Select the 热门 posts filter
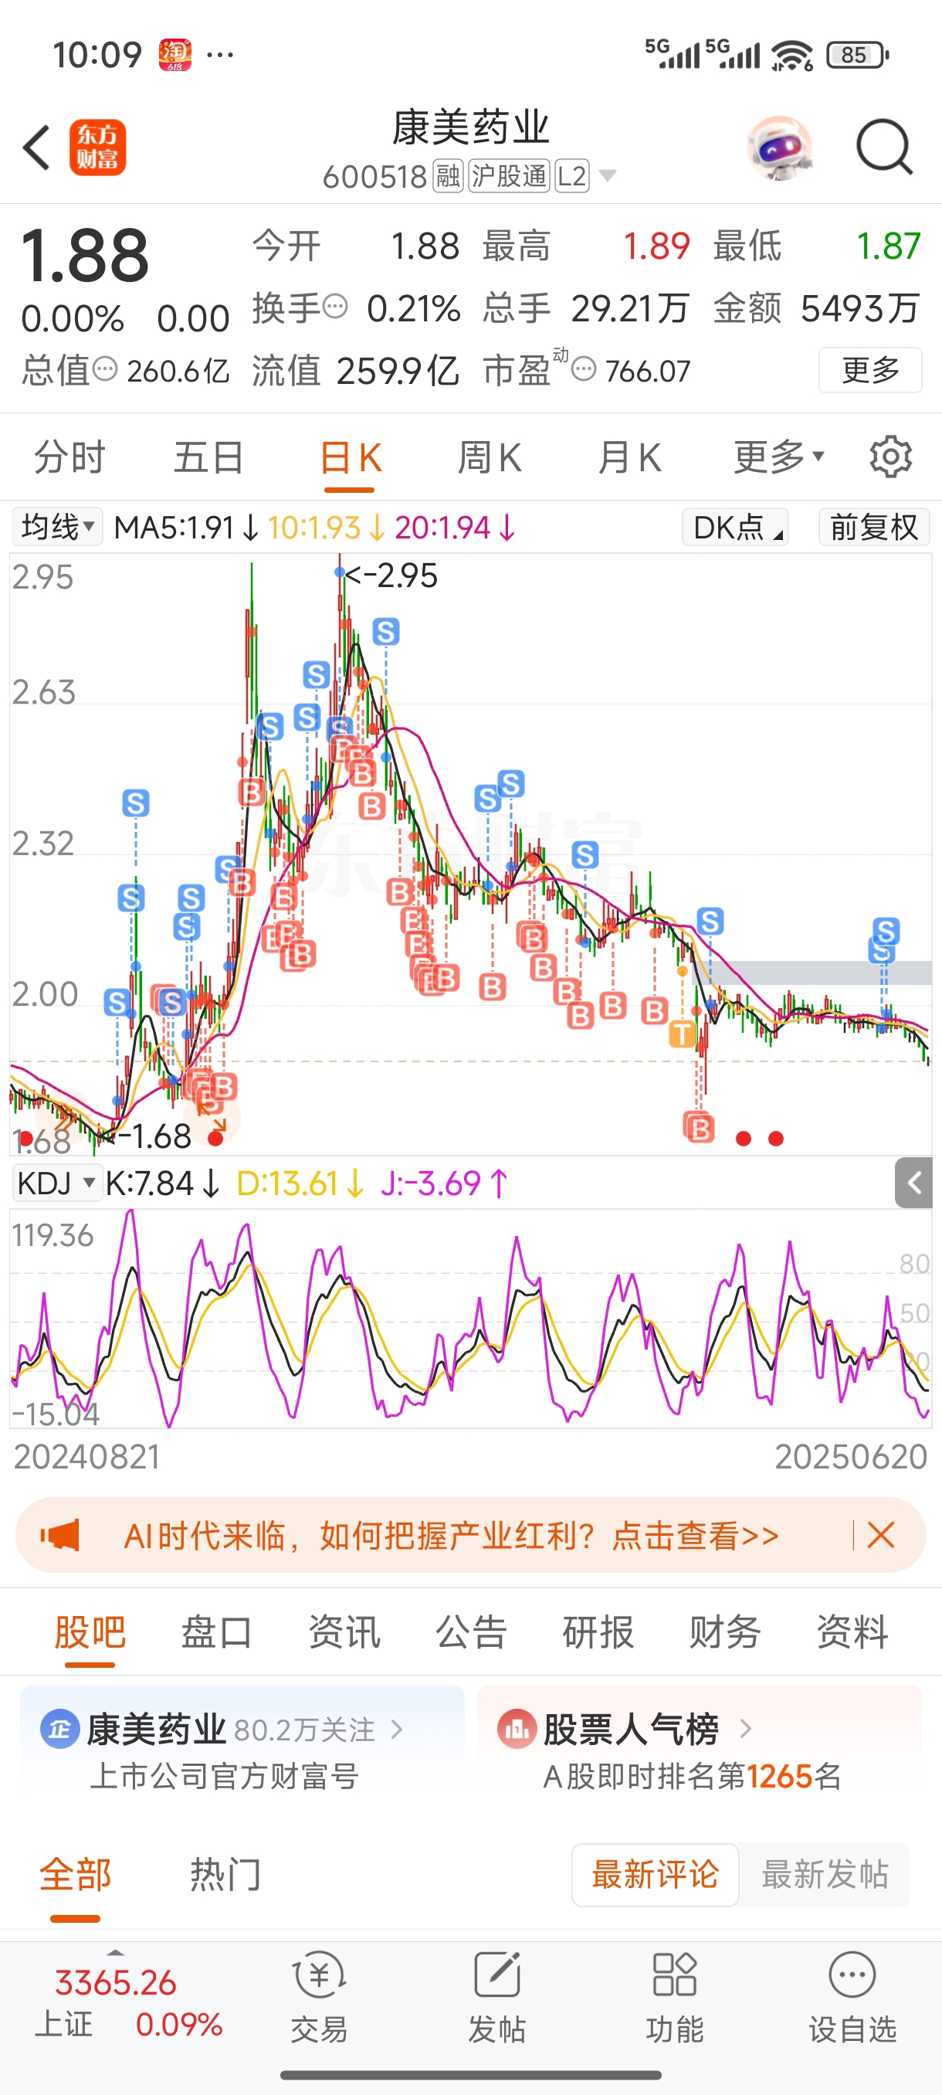The image size is (942, 2095). pos(226,1875)
